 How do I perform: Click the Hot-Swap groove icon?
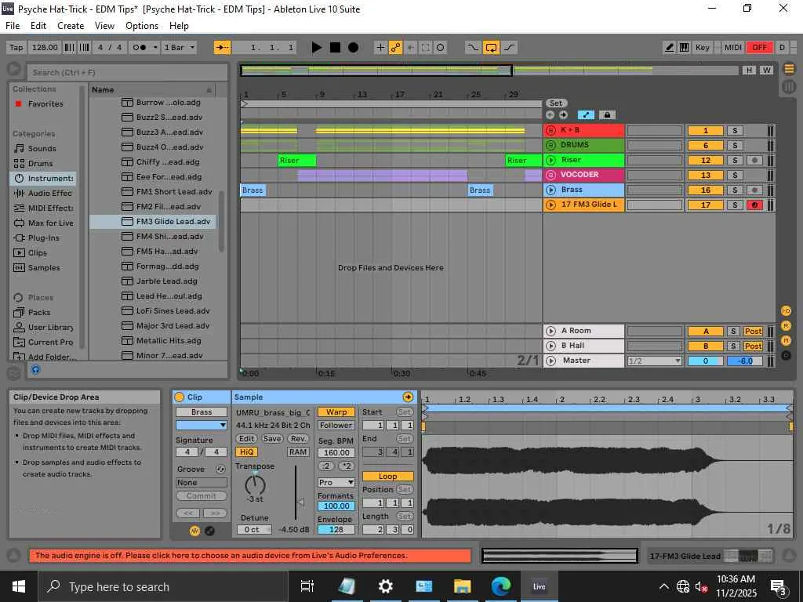(220, 470)
